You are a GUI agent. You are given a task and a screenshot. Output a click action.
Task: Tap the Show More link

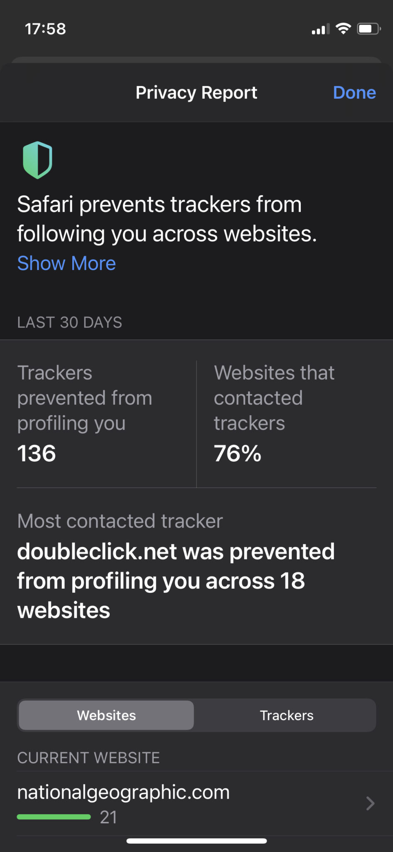coord(66,263)
